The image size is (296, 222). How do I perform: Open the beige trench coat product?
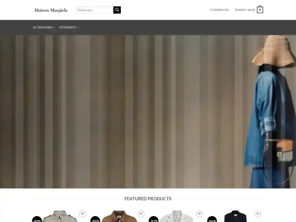point(60,217)
